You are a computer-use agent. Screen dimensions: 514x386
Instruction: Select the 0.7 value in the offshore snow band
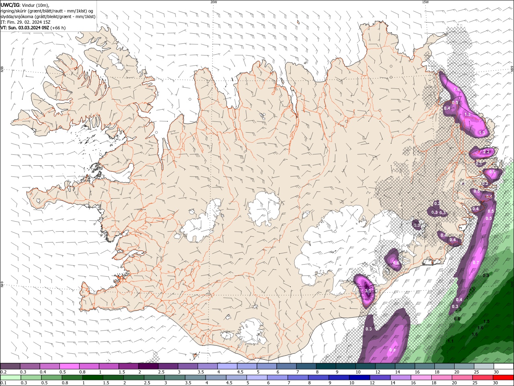[476, 263]
